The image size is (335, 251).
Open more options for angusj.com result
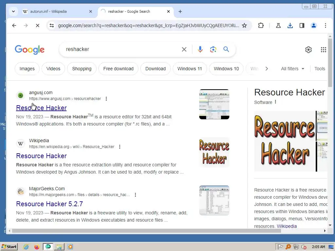coord(106,99)
